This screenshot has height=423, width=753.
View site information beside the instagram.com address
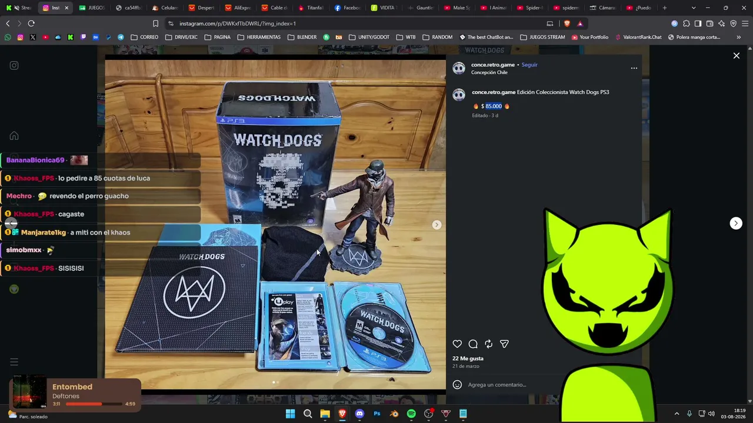(171, 23)
